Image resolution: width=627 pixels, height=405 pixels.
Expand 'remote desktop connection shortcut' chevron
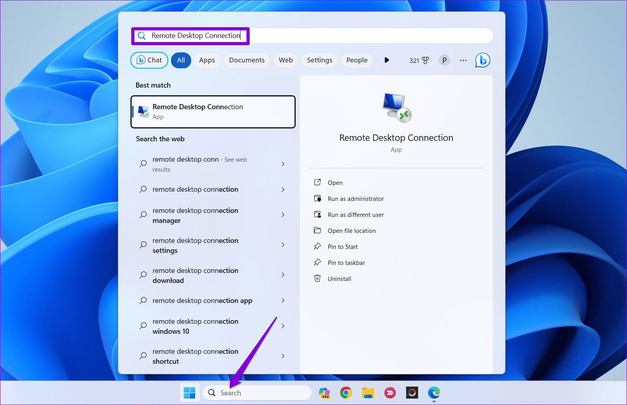[283, 356]
